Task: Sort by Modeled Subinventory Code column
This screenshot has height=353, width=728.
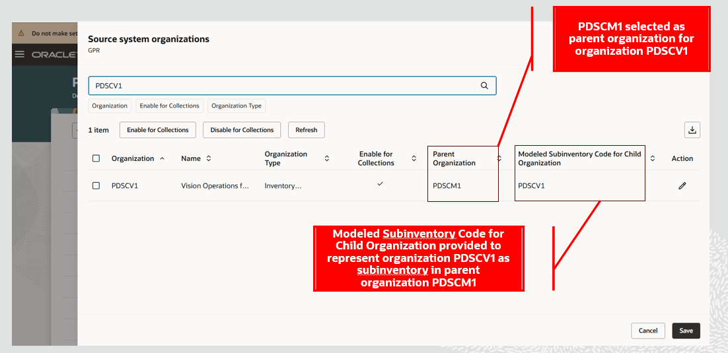Action: click(x=652, y=158)
